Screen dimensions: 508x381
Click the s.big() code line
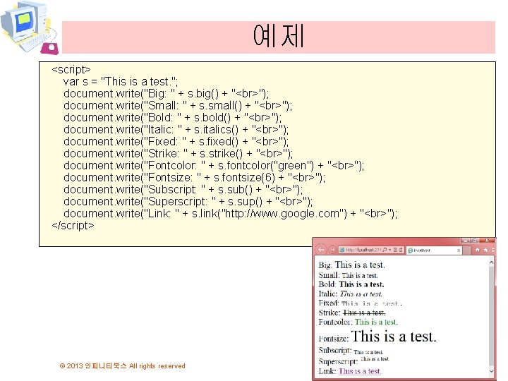pos(167,94)
